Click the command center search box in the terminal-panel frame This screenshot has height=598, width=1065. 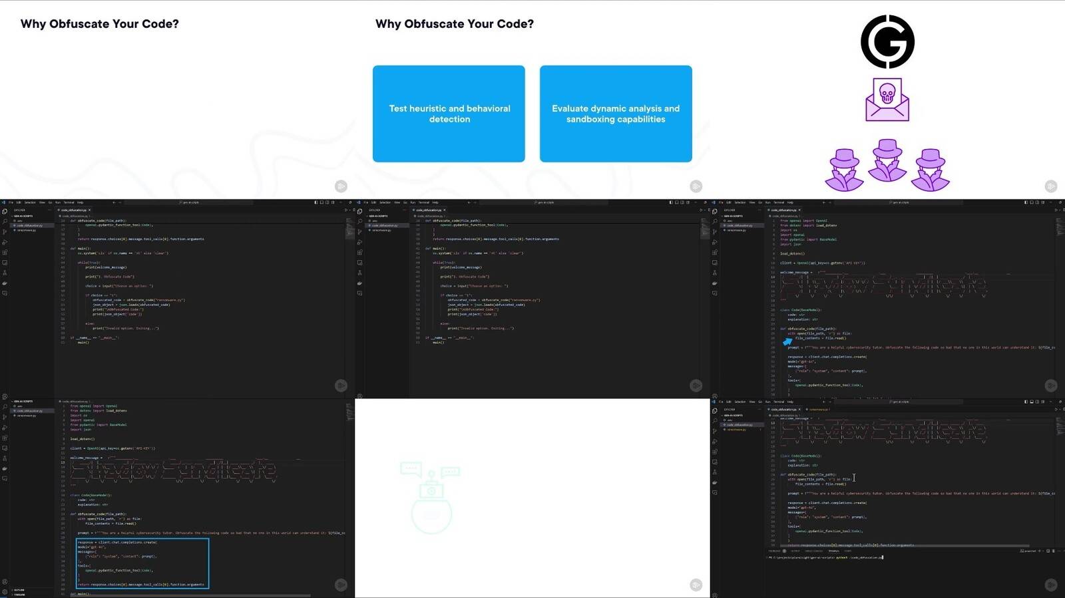[899, 402]
